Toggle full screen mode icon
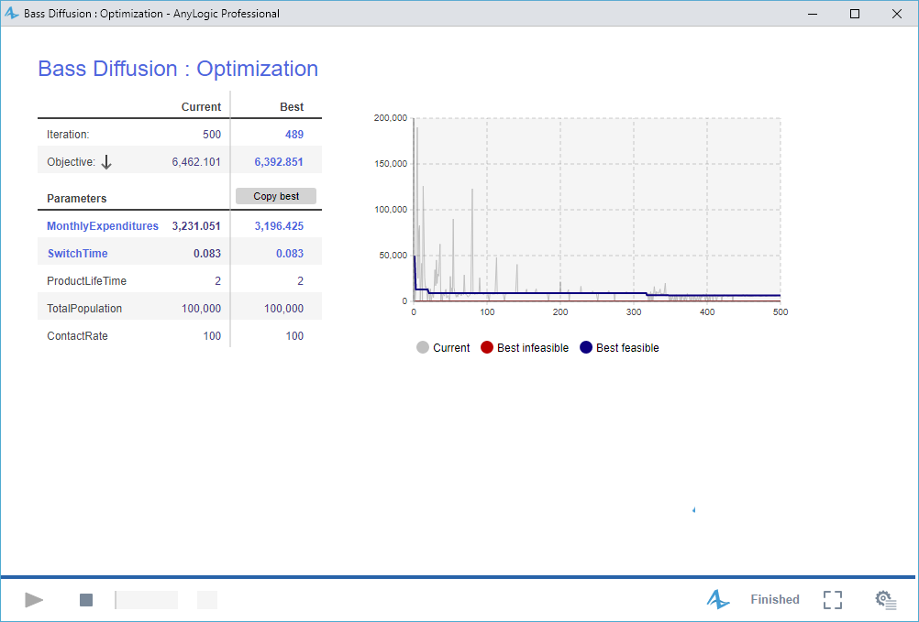Viewport: 919px width, 622px height. point(832,600)
